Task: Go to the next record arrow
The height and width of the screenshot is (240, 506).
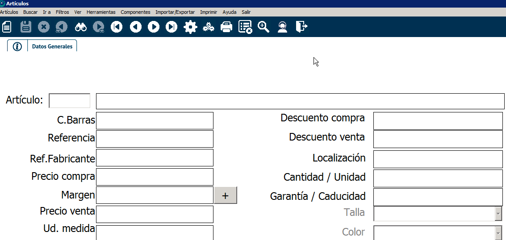Action: click(x=154, y=27)
